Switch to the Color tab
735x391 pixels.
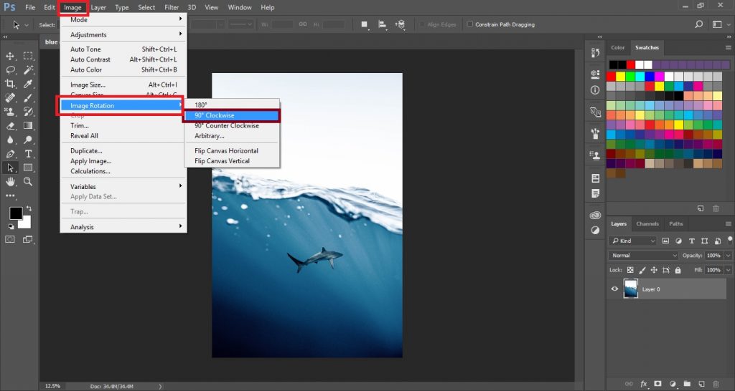[617, 48]
